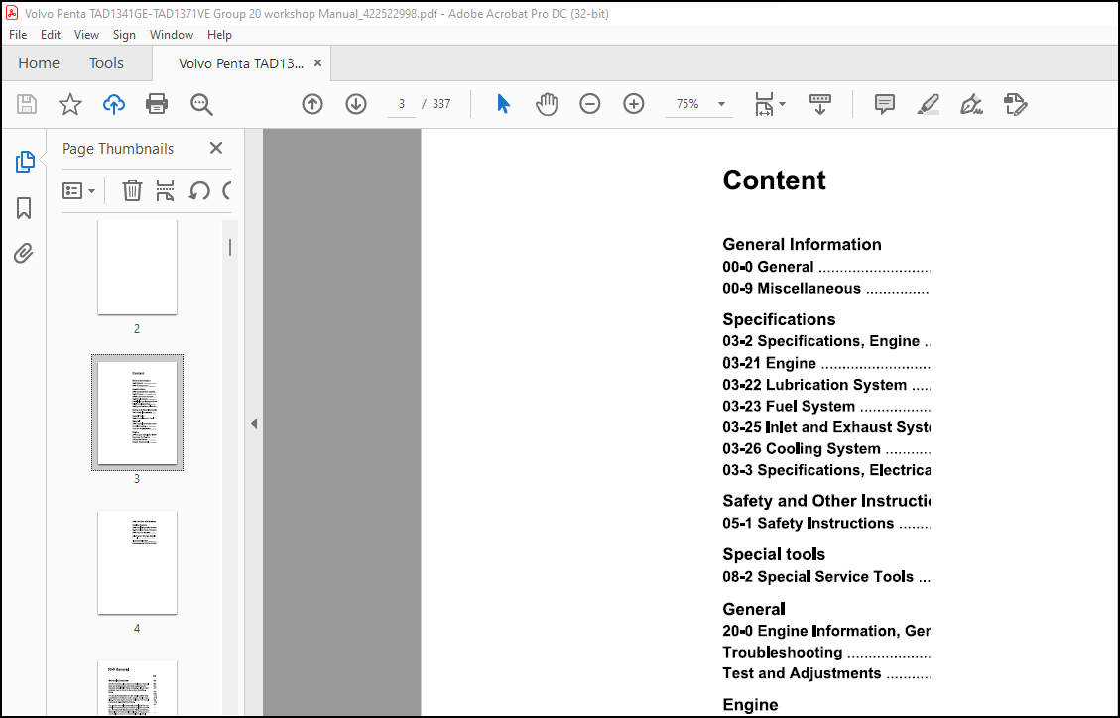Add a sticky note comment

[x=884, y=104]
